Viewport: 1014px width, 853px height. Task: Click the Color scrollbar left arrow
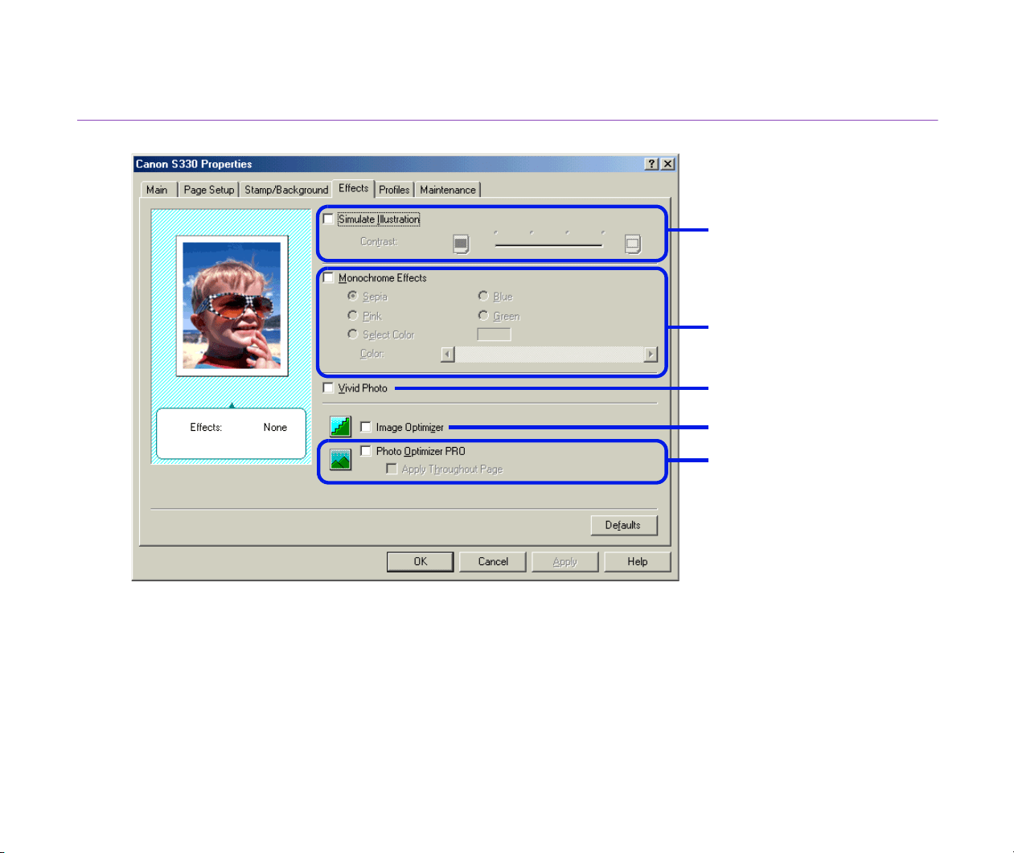[448, 354]
